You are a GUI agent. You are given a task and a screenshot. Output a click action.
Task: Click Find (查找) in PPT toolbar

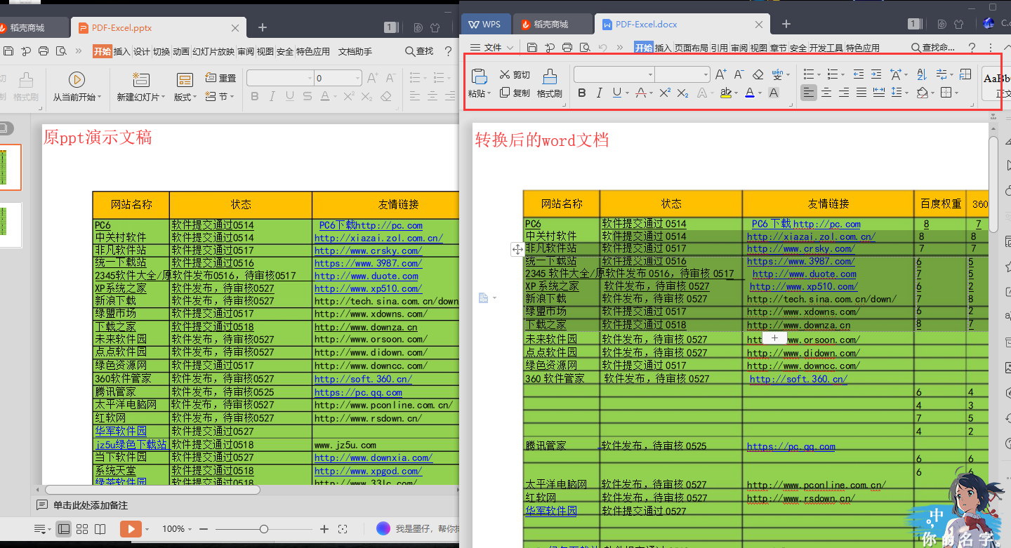pyautogui.click(x=419, y=51)
